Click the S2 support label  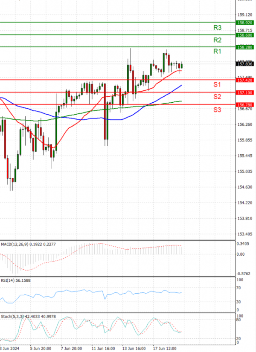pyautogui.click(x=217, y=97)
